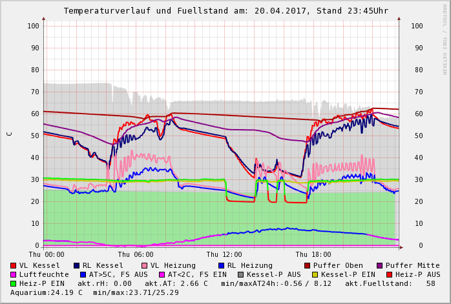The height and width of the screenshot is (304, 451).
Task: Click the gray Kessel-P AUS legend swatch
Action: [241, 274]
